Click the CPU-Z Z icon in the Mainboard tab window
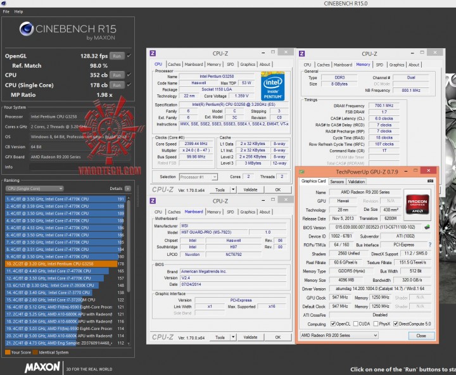The height and width of the screenshot is (375, 456). [x=153, y=201]
